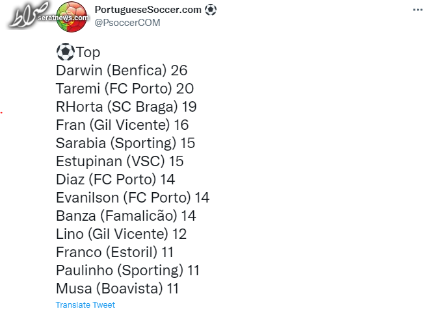Click the Diaz (FC Porto) 14 line

(x=116, y=179)
